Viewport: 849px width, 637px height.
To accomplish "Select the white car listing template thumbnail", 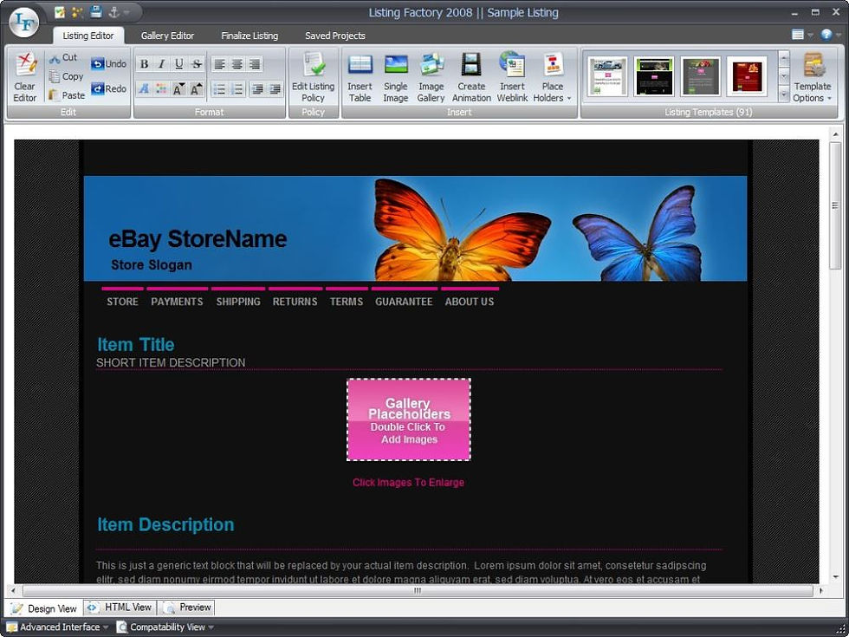I will click(x=607, y=76).
